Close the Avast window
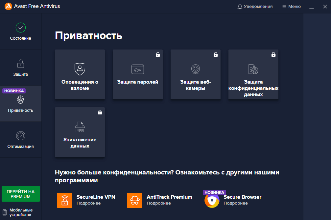Image resolution: width=331 pixels, height=220 pixels. pyautogui.click(x=325, y=7)
